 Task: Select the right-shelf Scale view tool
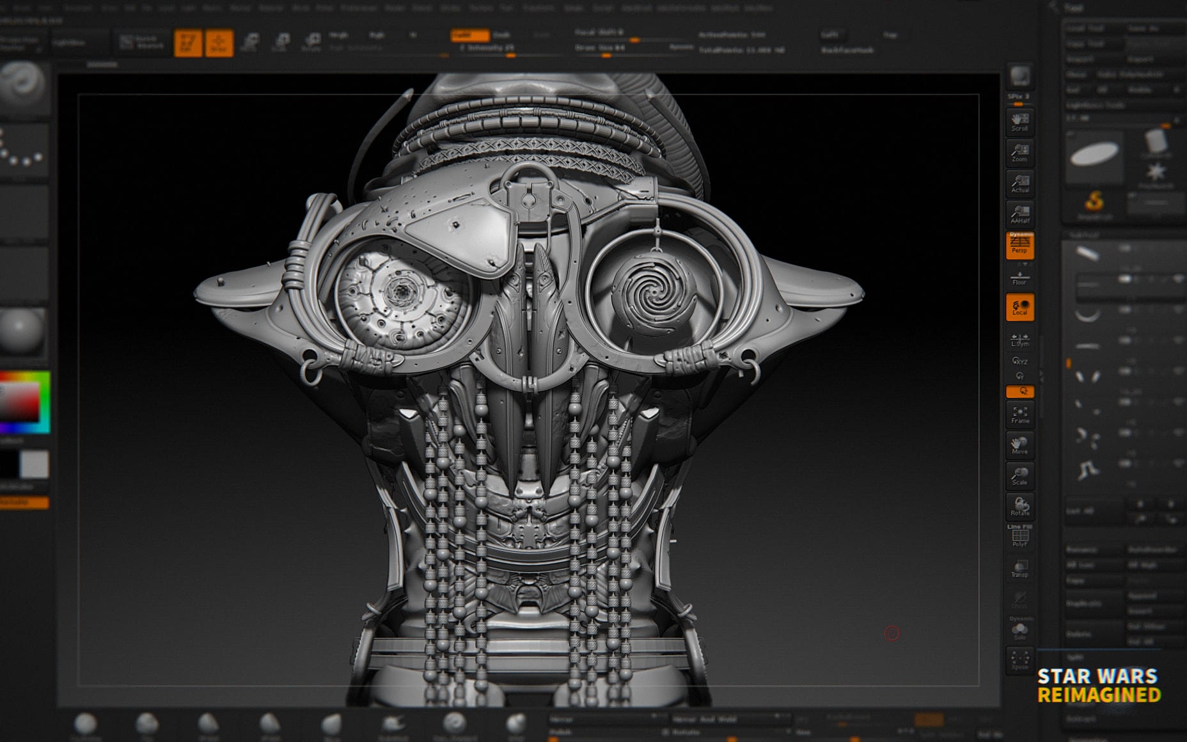coord(1019,476)
